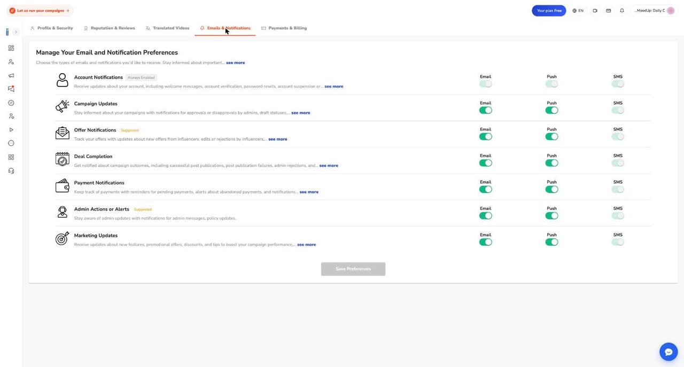Toggle SMS for Marketing Updates
Screen dimensions: 684x367
pos(618,242)
